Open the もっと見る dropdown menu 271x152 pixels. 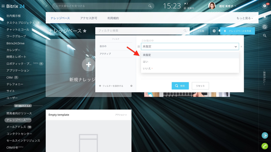(x=245, y=18)
